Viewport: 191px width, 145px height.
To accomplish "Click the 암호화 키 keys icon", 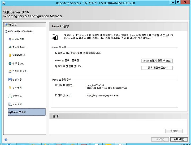I will [10, 87].
